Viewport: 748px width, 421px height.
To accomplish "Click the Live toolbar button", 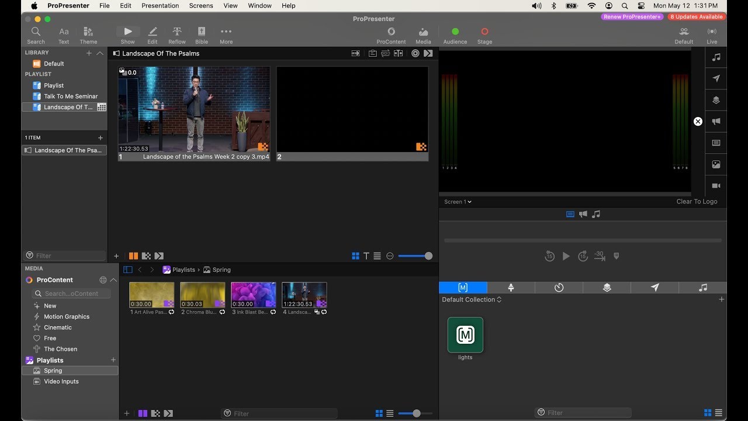I will [x=712, y=35].
